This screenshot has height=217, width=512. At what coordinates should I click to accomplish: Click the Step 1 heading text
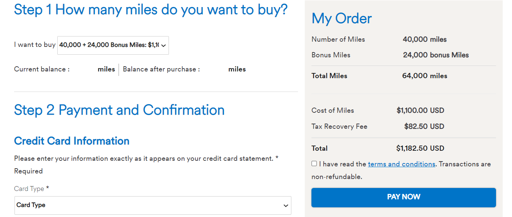(151, 10)
